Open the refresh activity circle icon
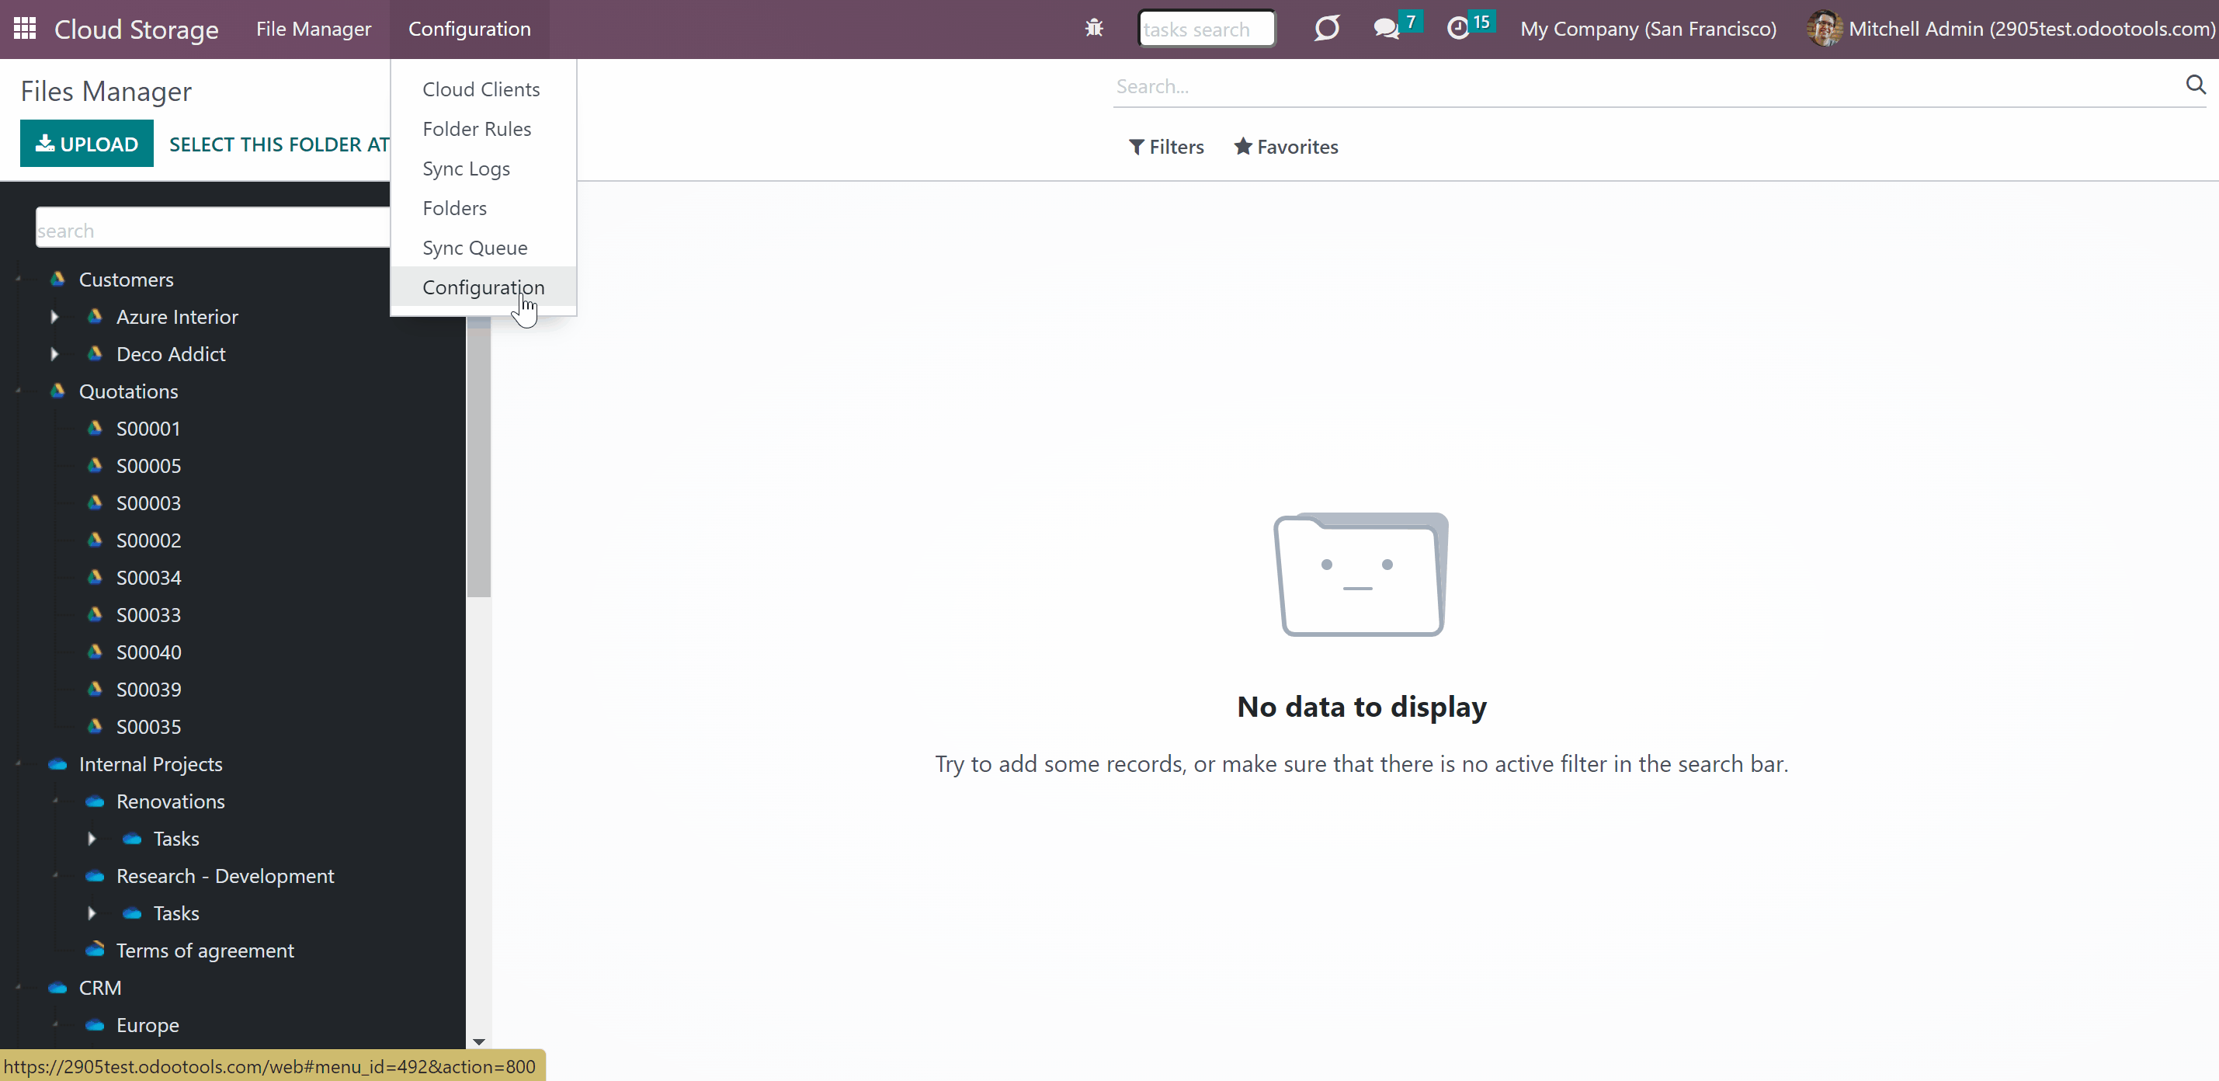Viewport: 2219px width, 1081px height. 1327,29
